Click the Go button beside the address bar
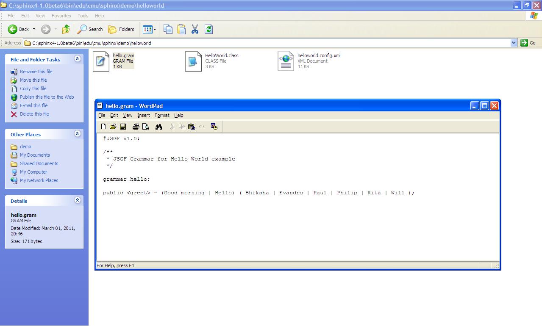 tap(528, 43)
